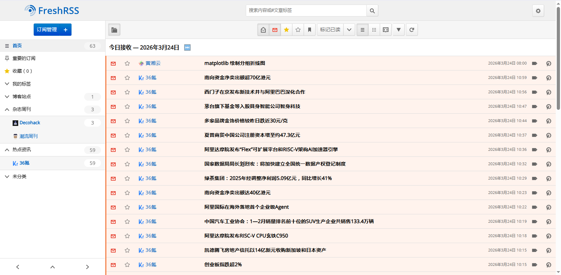Screen dimensions: 561x275
Task: Star the 南向资金净卖出额超70亿港元 article
Action: [127, 78]
